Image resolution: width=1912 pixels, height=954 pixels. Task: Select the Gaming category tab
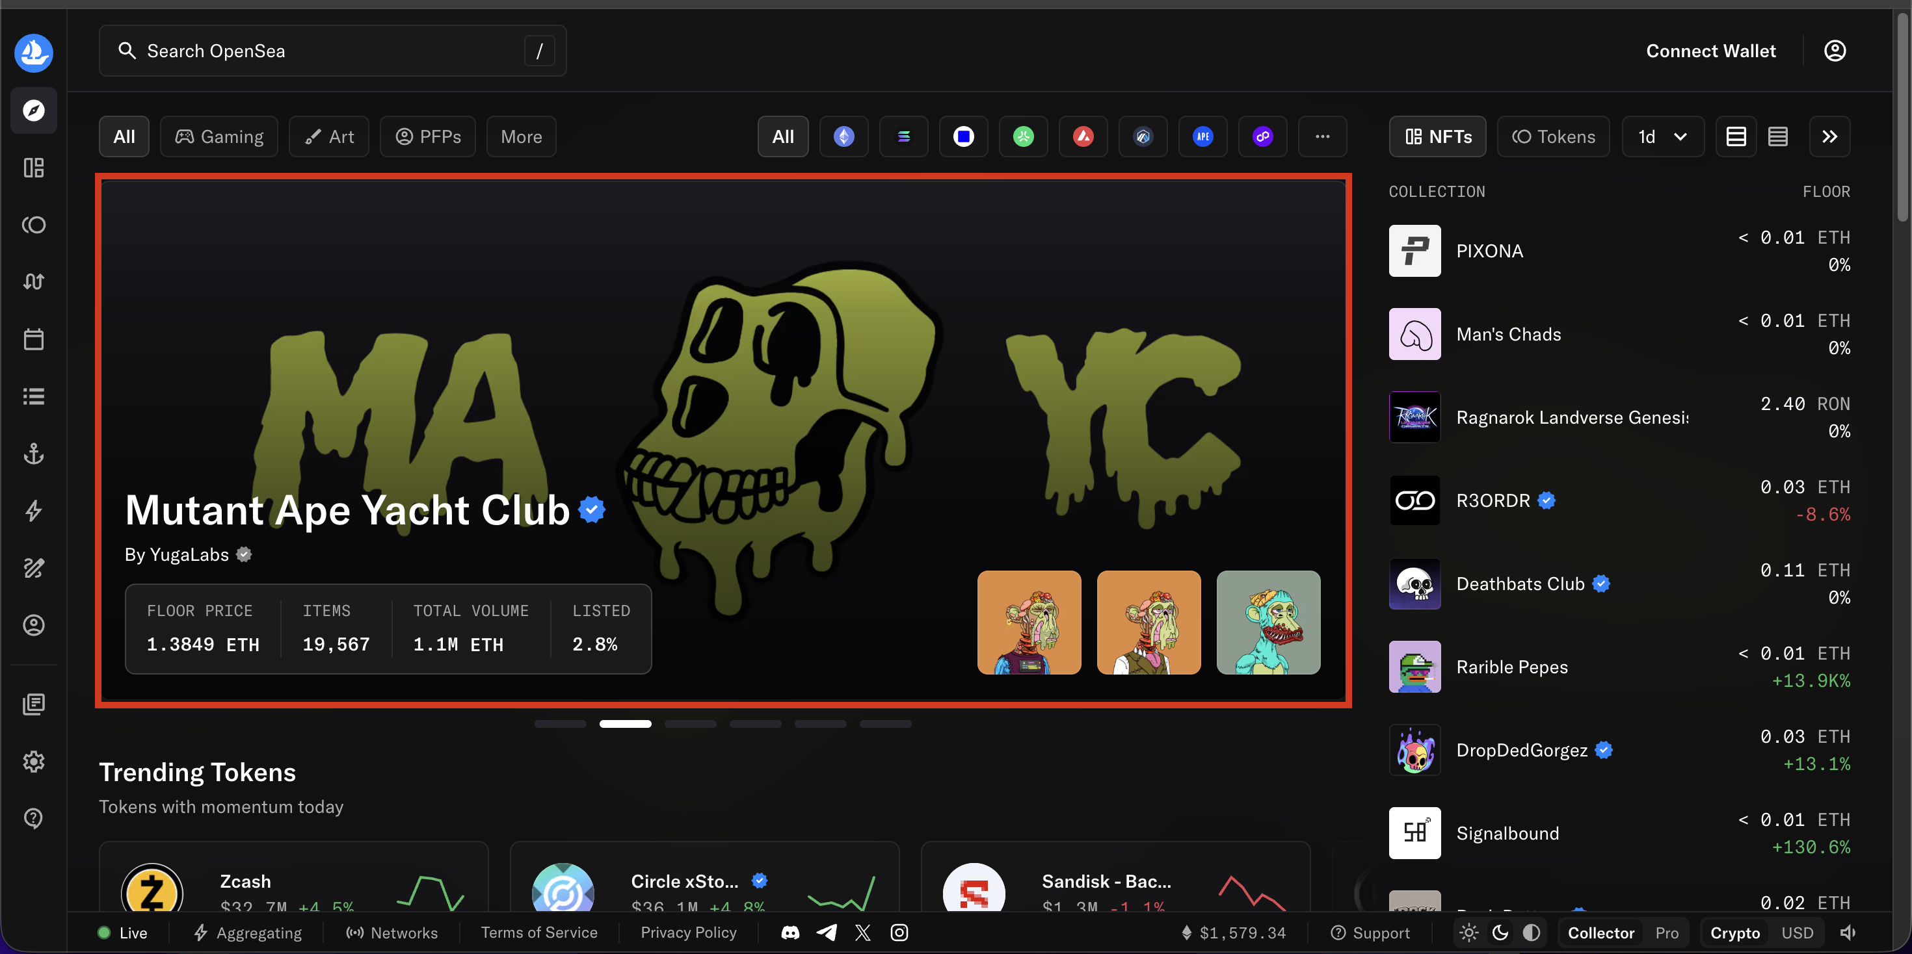(219, 136)
